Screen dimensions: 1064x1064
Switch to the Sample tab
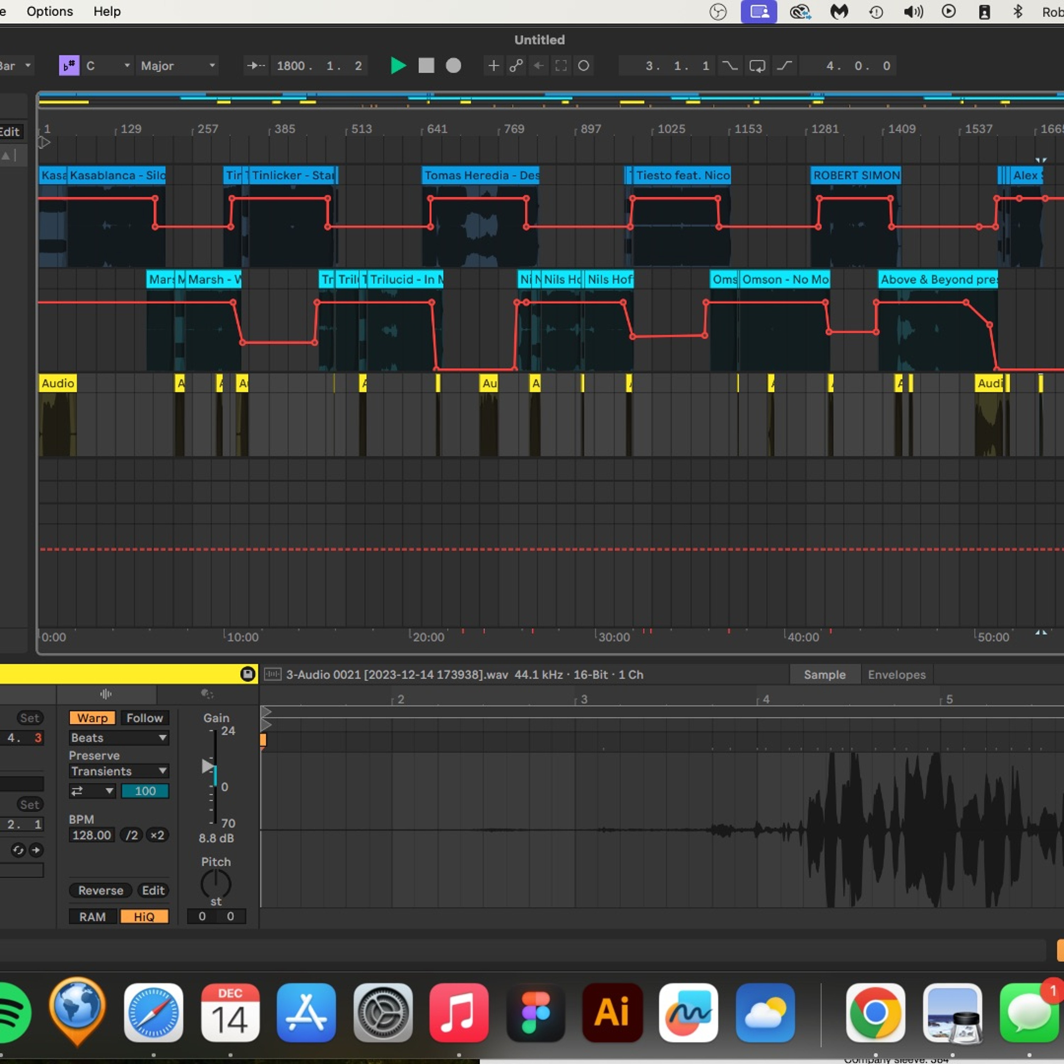point(825,675)
